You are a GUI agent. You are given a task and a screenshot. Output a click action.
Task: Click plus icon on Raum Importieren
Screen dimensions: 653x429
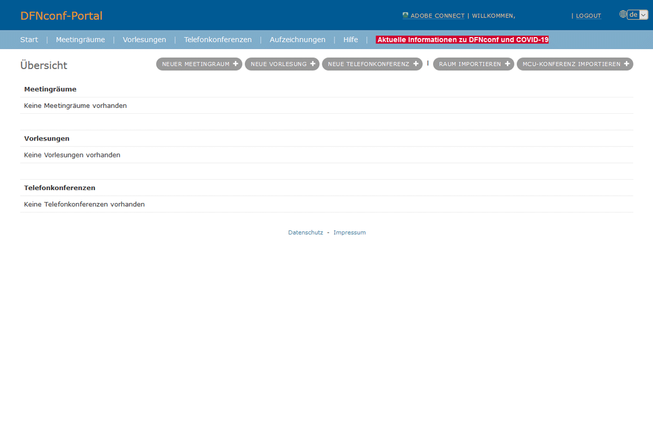pyautogui.click(x=507, y=64)
